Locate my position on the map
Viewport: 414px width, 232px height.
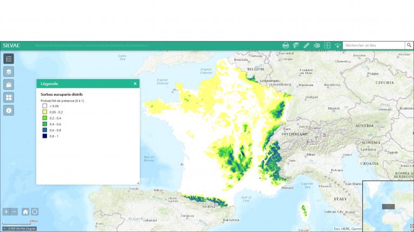[35, 212]
